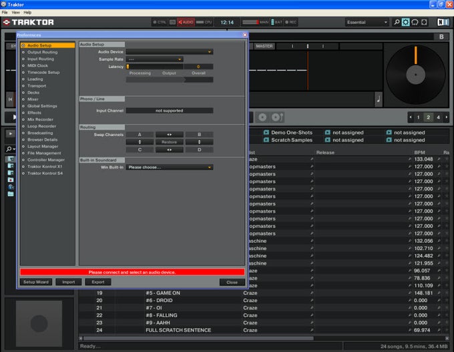
Task: Click the search magnifier icon in header
Action: [397, 22]
